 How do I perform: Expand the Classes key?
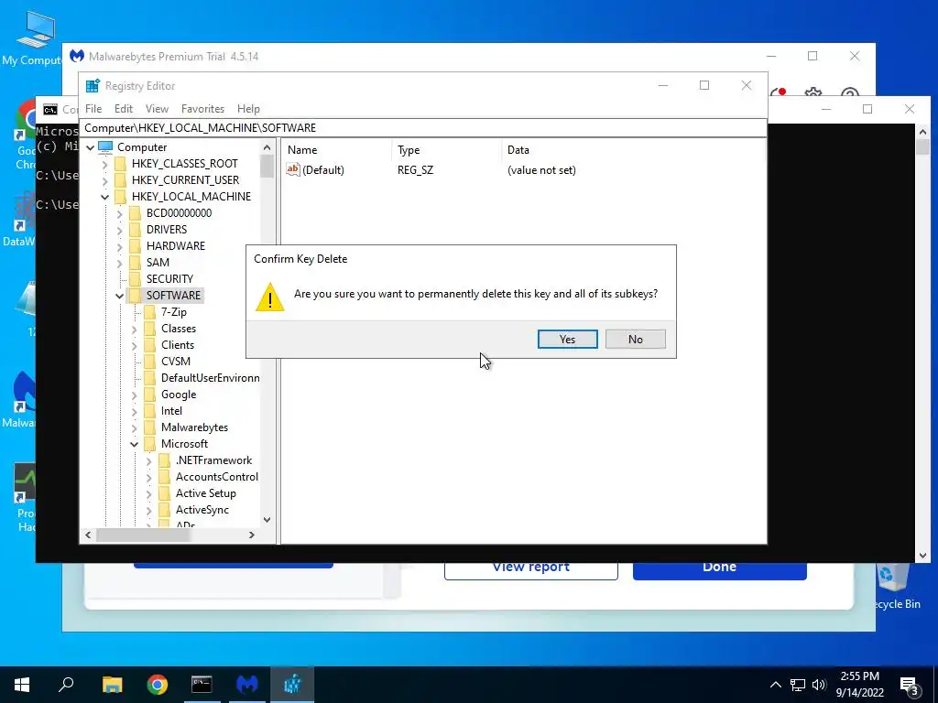coord(134,329)
